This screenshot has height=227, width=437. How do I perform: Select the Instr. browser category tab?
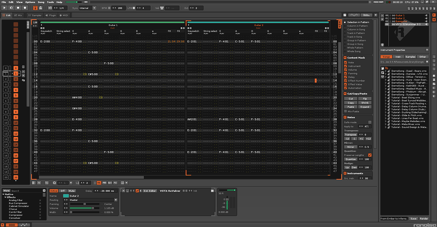pyautogui.click(x=398, y=57)
